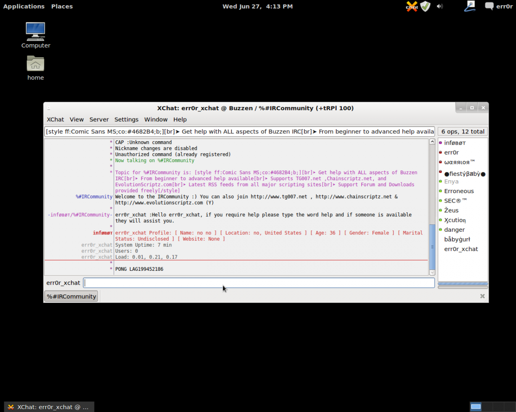Screen dimensions: 516x412
Task: Open the home folder desktop icon
Action: [36, 68]
